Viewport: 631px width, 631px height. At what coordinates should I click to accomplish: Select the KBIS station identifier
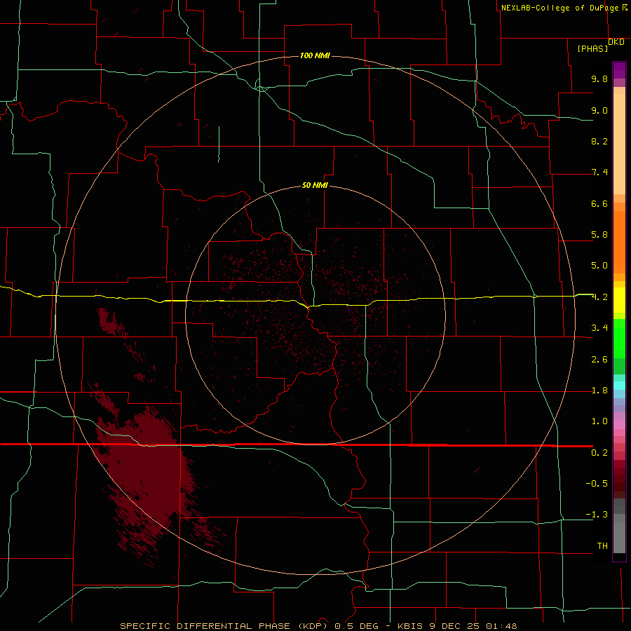pyautogui.click(x=410, y=626)
